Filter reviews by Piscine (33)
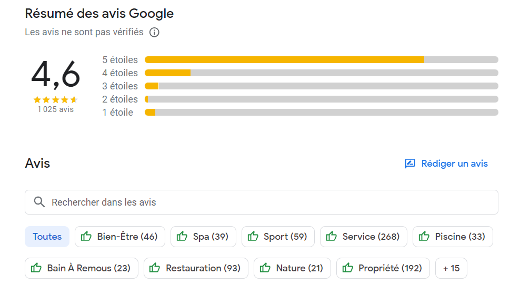Viewport: 520px width, 285px height. 453,237
